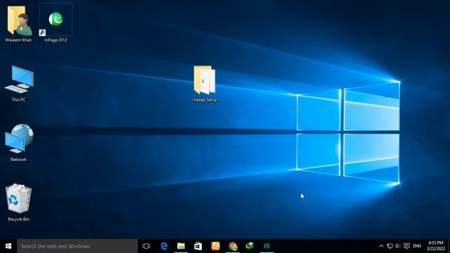The width and height of the screenshot is (450, 253).
Task: Open the Recycle Bin
Action: tap(18, 198)
